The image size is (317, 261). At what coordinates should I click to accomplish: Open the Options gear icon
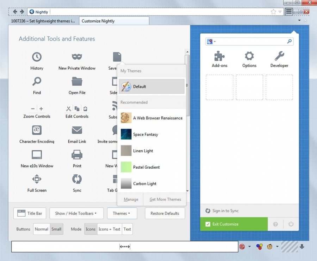click(x=249, y=55)
